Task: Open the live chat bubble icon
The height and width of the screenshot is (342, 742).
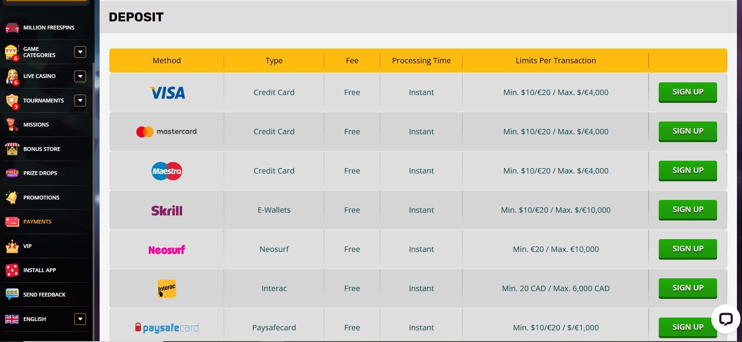Action: 726,319
